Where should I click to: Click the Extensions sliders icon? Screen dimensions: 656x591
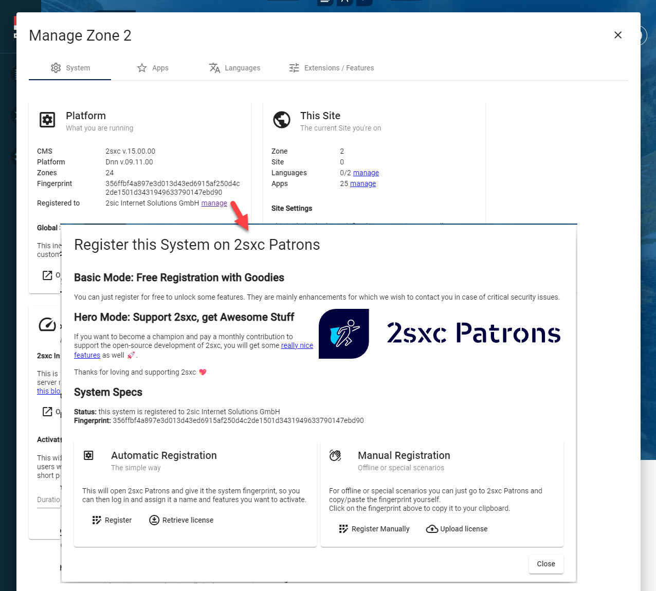tap(294, 68)
